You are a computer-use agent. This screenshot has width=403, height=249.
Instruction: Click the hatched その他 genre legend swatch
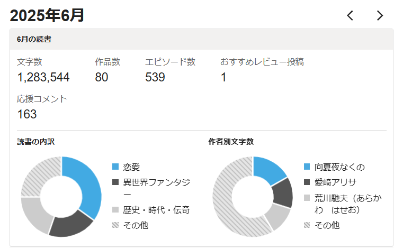[115, 225]
